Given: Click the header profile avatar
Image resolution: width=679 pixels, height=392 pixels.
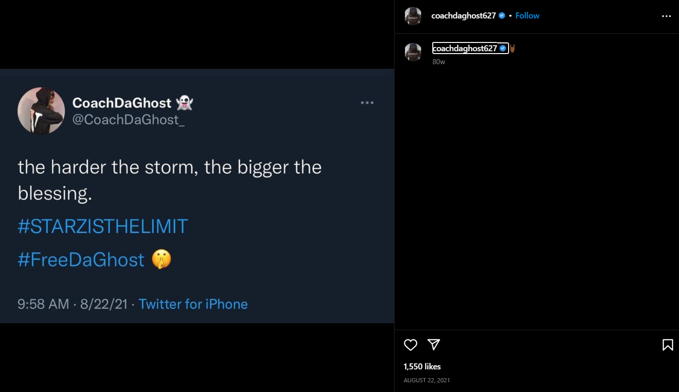Looking at the screenshot, I should pos(413,16).
